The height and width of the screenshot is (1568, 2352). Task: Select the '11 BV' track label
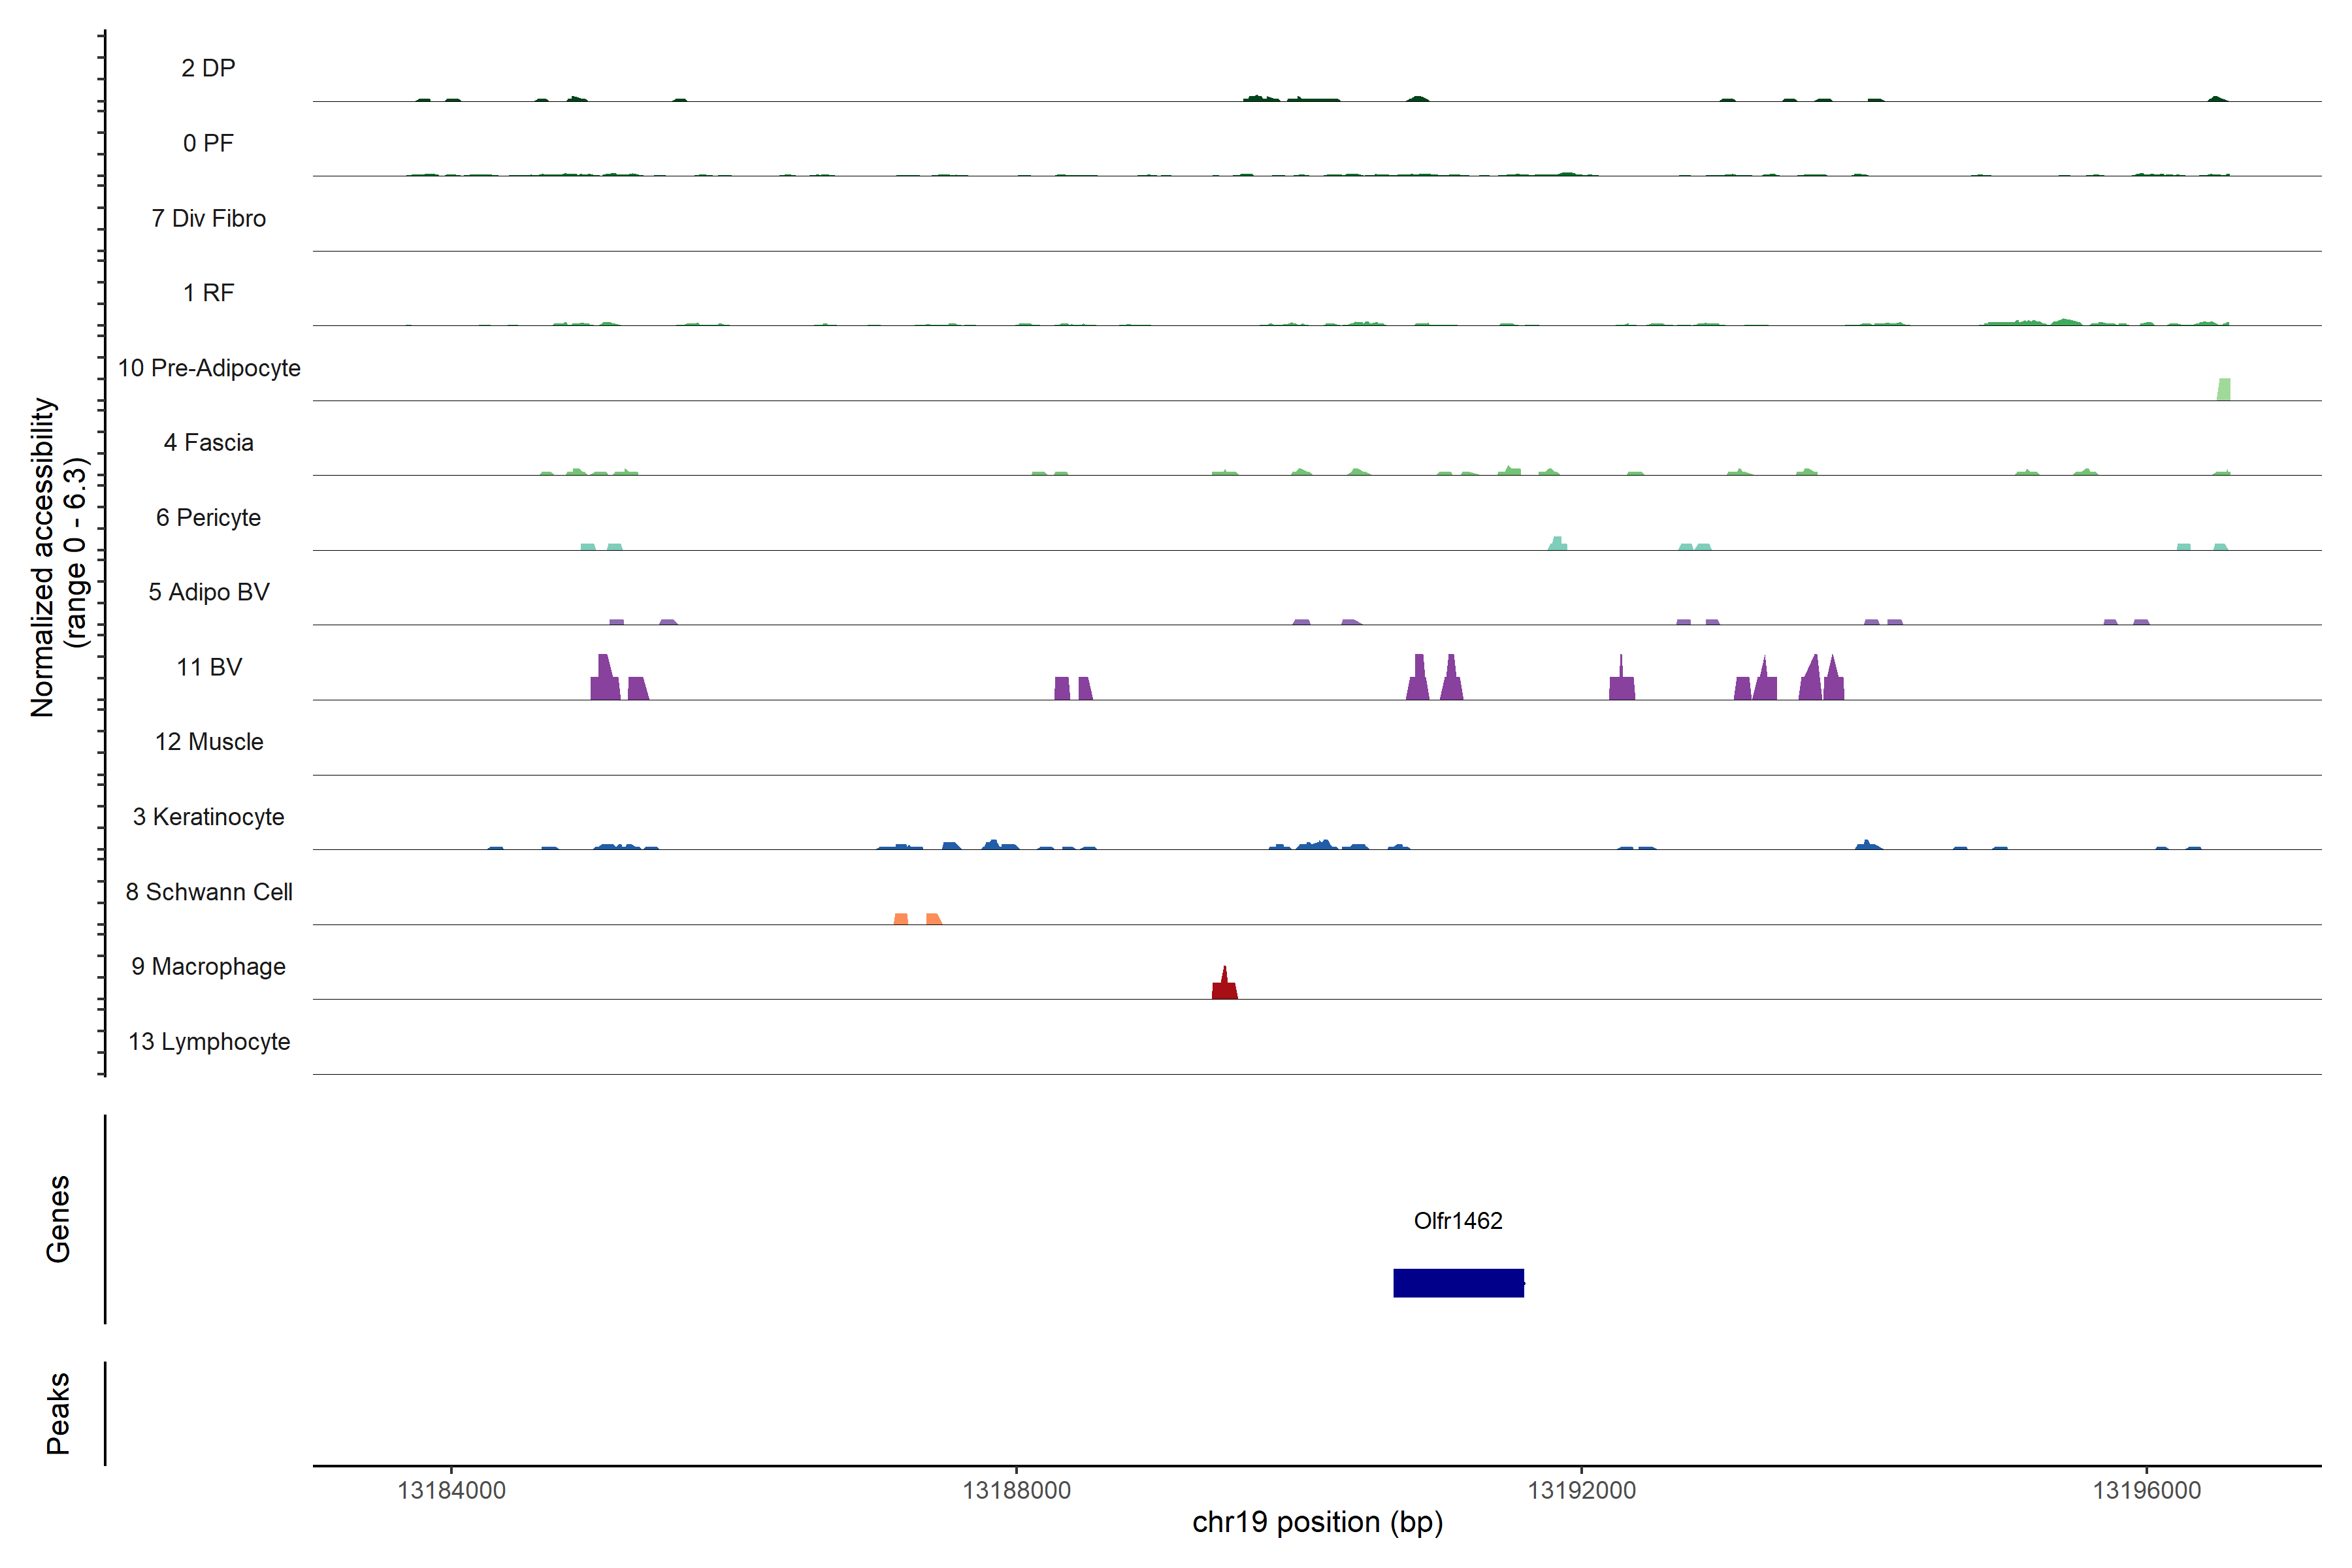(x=209, y=667)
